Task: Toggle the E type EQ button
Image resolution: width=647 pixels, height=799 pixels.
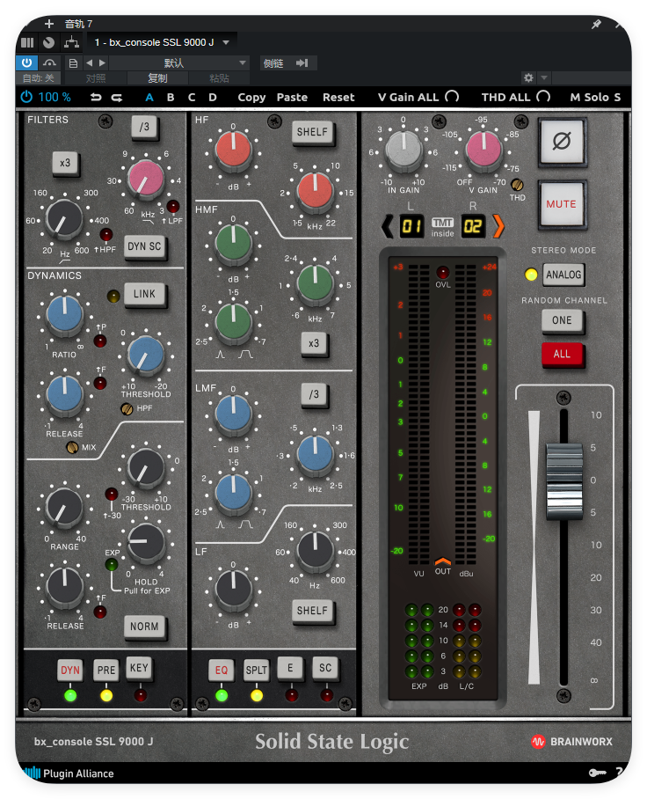Action: (290, 668)
